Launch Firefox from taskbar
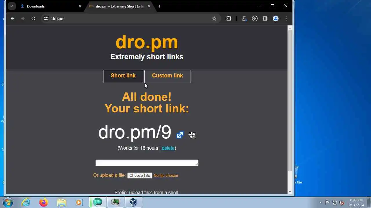Screen dimensions: 371x208 pyautogui.click(x=44, y=202)
